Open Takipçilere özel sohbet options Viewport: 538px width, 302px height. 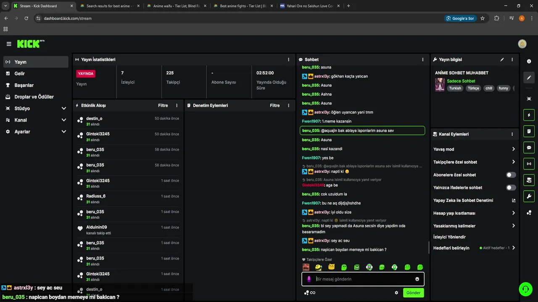pyautogui.click(x=475, y=162)
